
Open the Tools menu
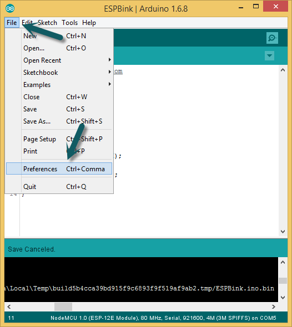pos(70,23)
